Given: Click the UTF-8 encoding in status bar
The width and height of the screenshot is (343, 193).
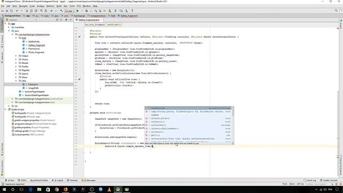Looking at the screenshot, I should pos(300,184).
